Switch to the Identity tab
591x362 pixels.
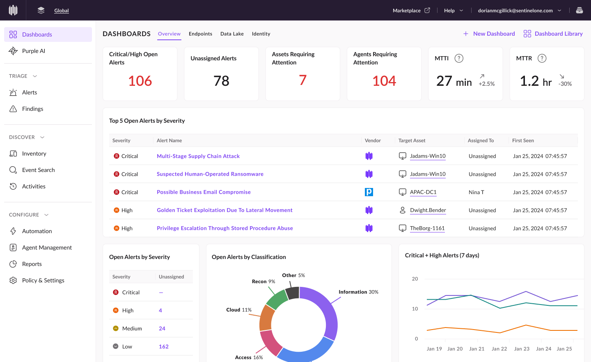point(261,34)
